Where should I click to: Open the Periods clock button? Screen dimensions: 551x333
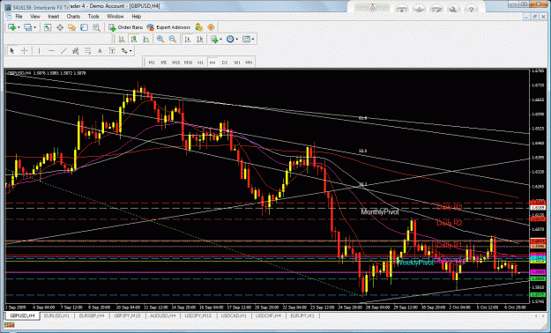click(x=230, y=40)
